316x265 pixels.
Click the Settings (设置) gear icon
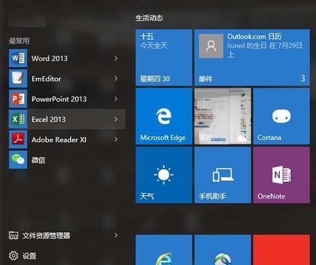click(x=13, y=256)
